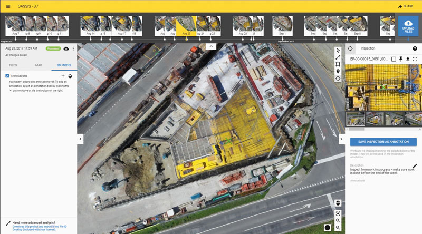Choose the polygon area annotation tool

[x=338, y=64]
